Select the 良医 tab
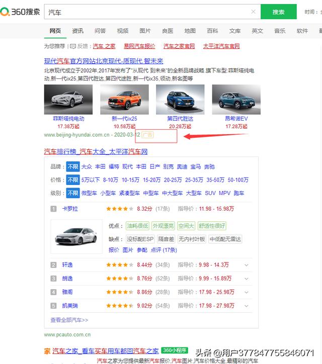Viewport: 322px width, 364px height. point(168,31)
